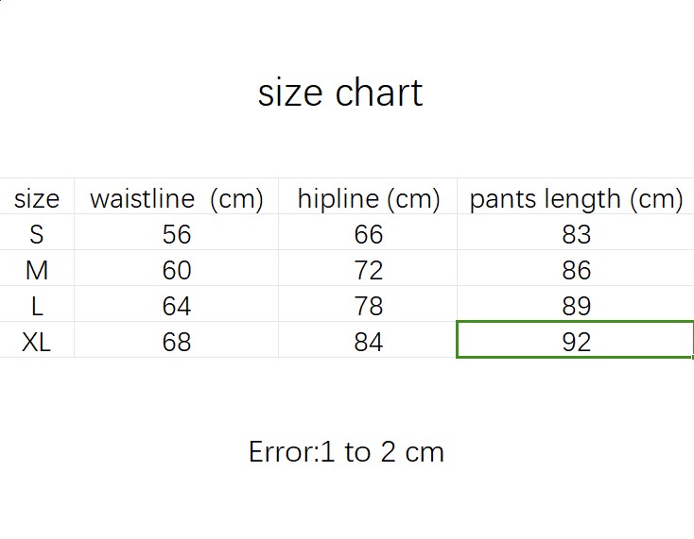Select the size "XL" row label cell
The image size is (694, 539).
point(37,342)
